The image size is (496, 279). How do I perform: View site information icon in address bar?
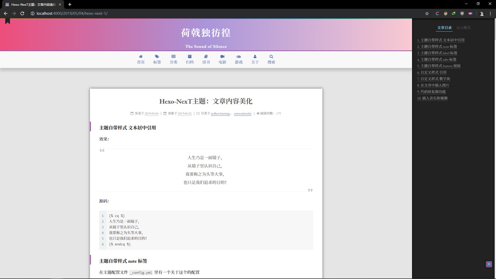tap(32, 14)
